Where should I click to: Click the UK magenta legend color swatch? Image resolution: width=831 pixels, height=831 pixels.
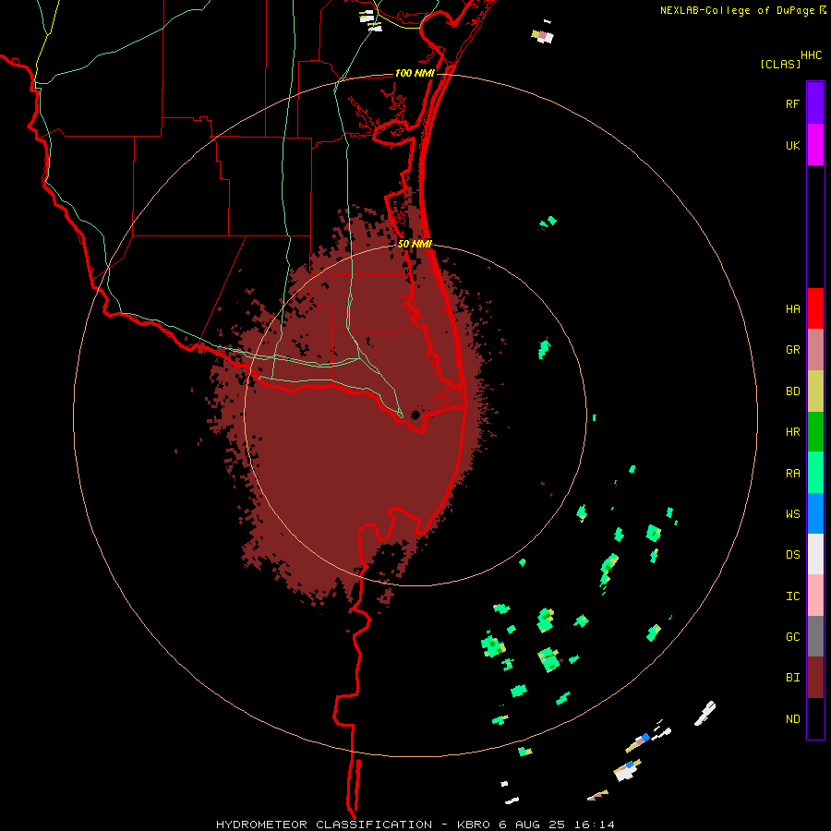point(815,145)
